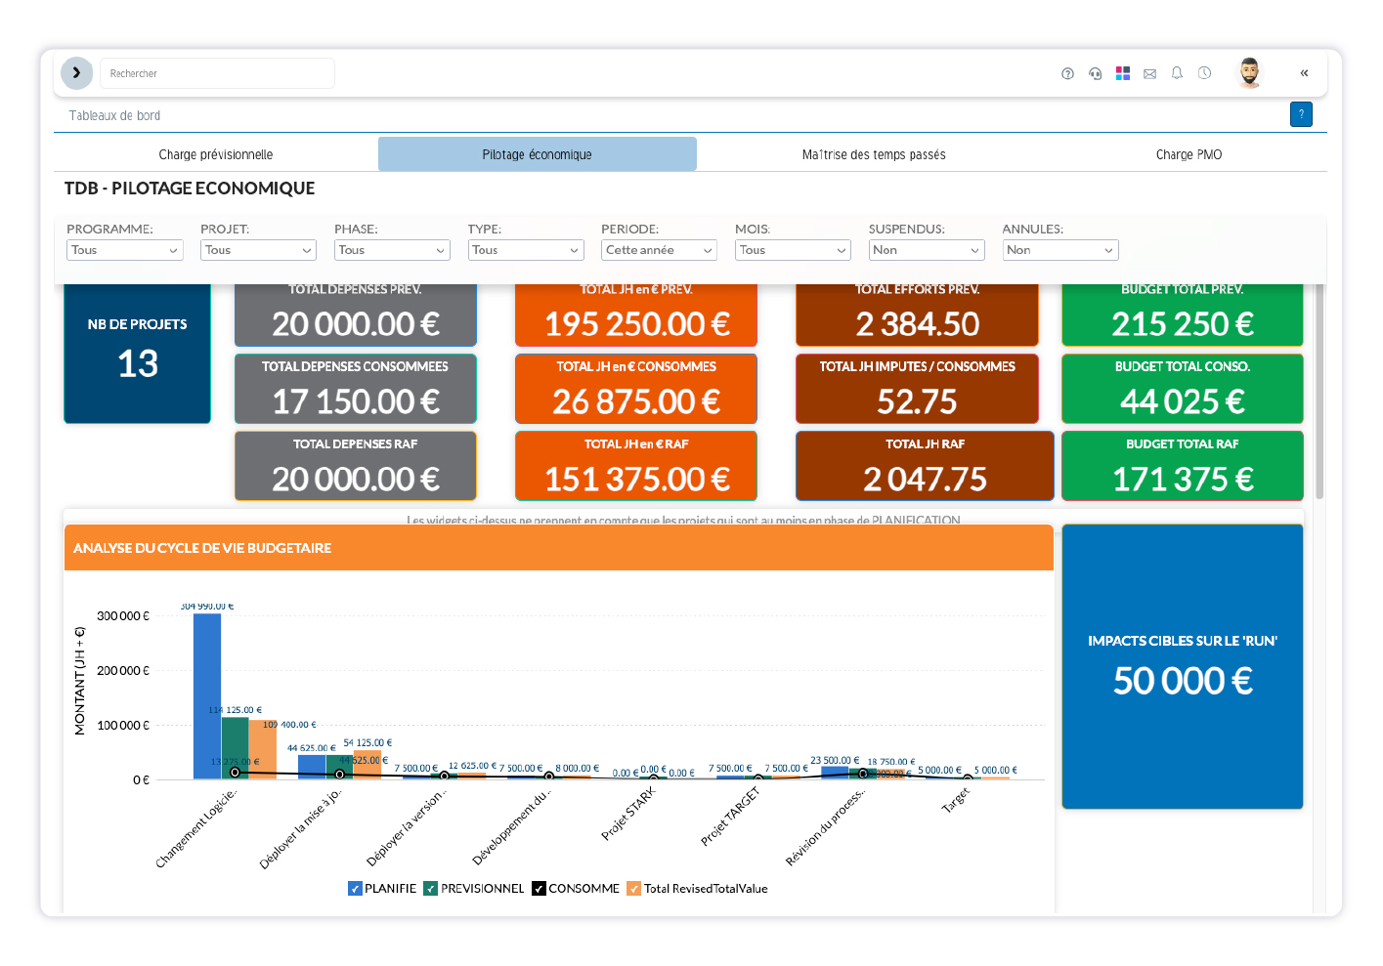Screen dimensions: 1383x966
Task: Uncheck the PREVISIONNEL series in the legend
Action: click(x=431, y=889)
